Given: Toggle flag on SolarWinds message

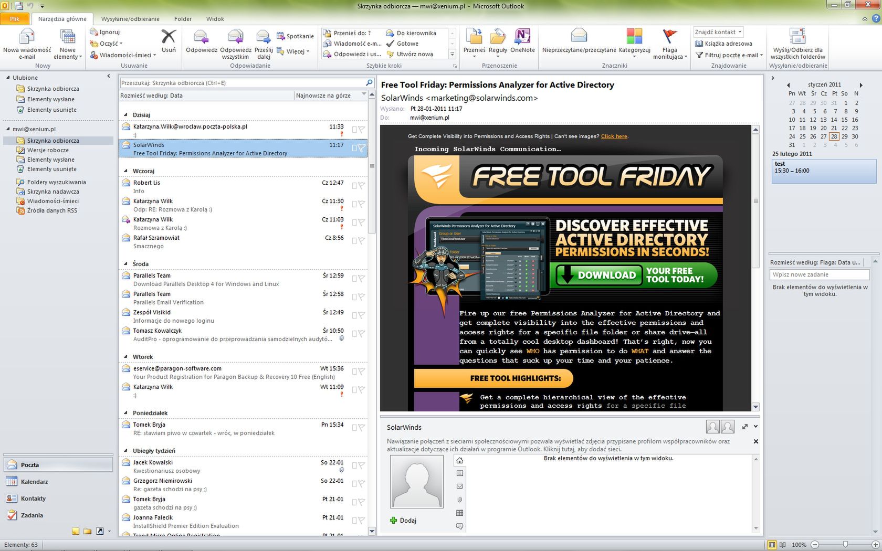Looking at the screenshot, I should (x=361, y=148).
